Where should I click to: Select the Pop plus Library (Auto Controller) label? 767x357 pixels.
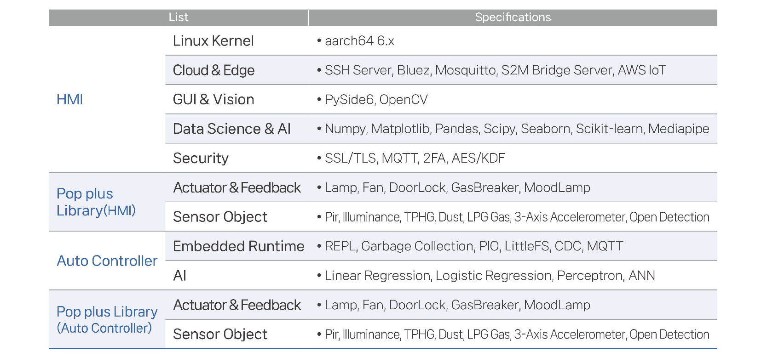(107, 320)
